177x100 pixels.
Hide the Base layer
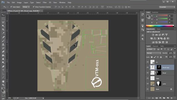147,89
